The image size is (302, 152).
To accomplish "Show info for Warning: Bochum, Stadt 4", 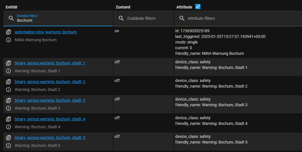I will click(9, 127).
